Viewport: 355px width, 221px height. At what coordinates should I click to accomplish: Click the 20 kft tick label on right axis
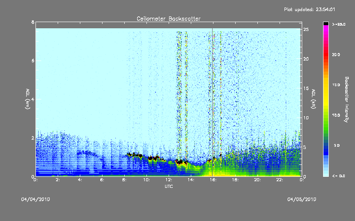coord(306,59)
